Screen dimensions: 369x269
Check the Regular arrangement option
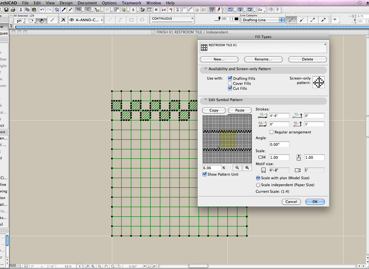click(x=271, y=132)
